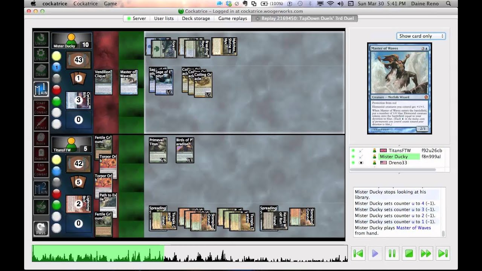Select the Main 2 phase icon
This screenshot has width=482, height=271.
[x=41, y=188]
